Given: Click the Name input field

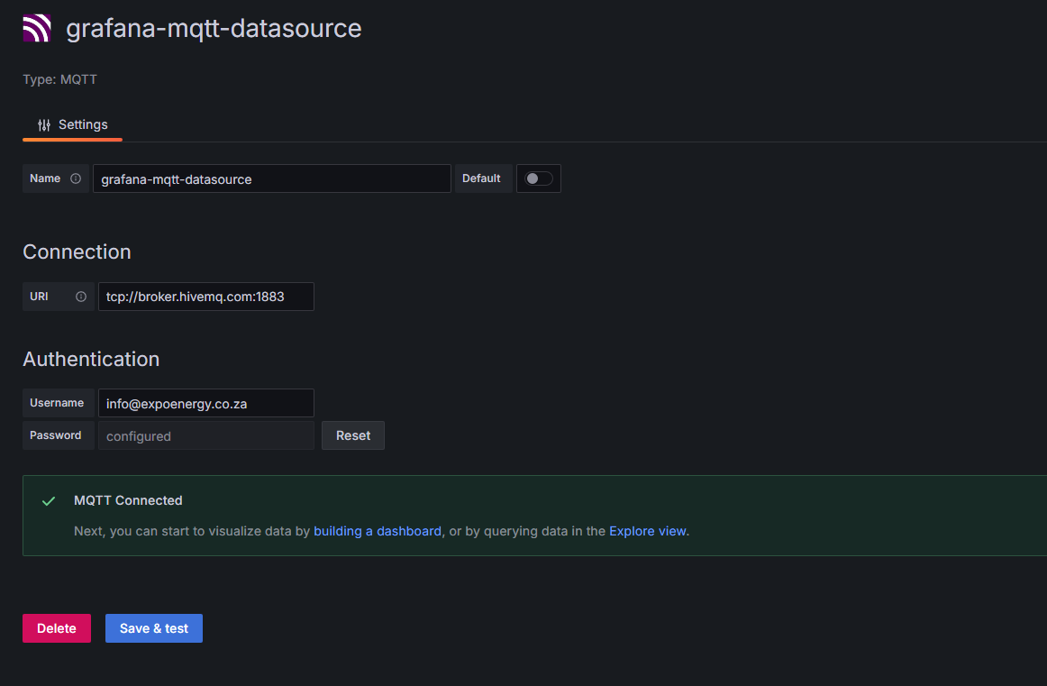Looking at the screenshot, I should point(271,178).
